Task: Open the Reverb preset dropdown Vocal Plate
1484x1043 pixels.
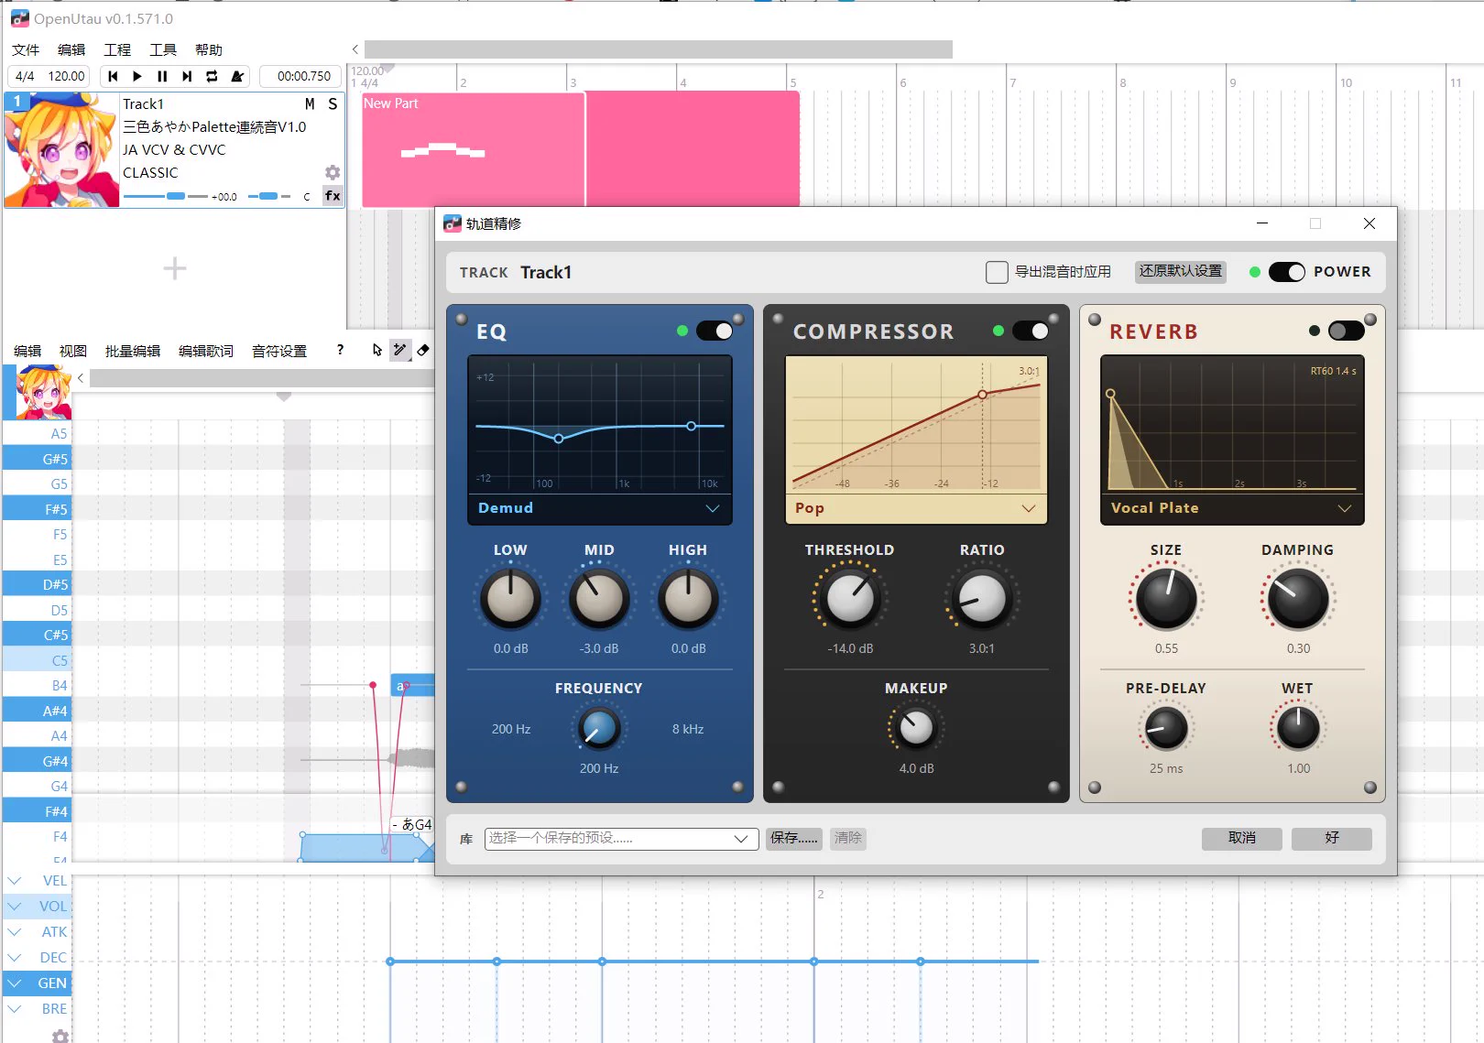Action: click(x=1232, y=508)
